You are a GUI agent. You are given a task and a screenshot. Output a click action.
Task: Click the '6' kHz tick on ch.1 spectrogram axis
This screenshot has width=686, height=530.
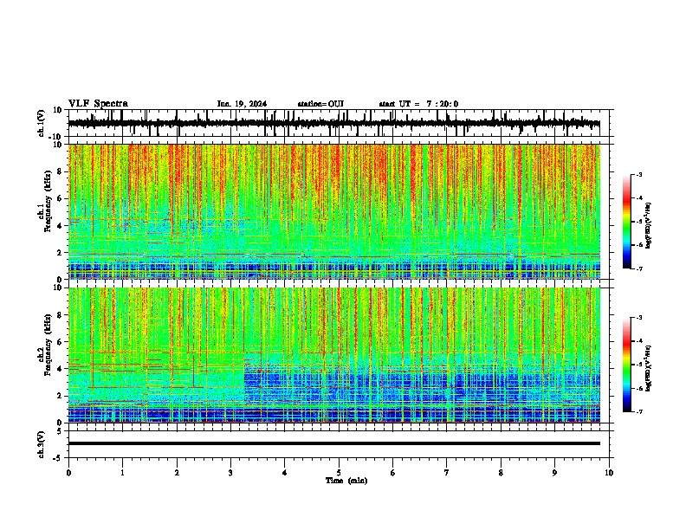click(61, 198)
